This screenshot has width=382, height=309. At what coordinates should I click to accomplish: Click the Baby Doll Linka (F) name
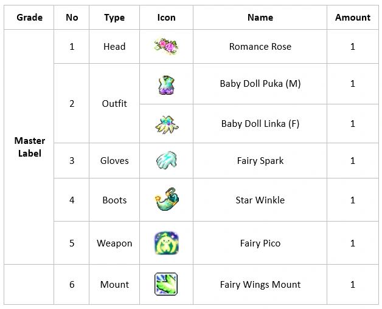[260, 124]
